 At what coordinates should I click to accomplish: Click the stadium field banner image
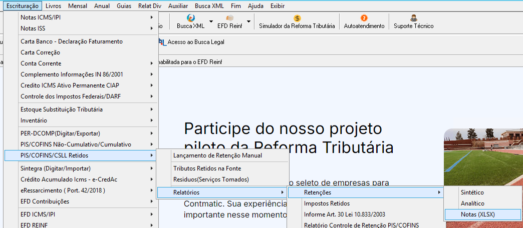[x=483, y=157]
